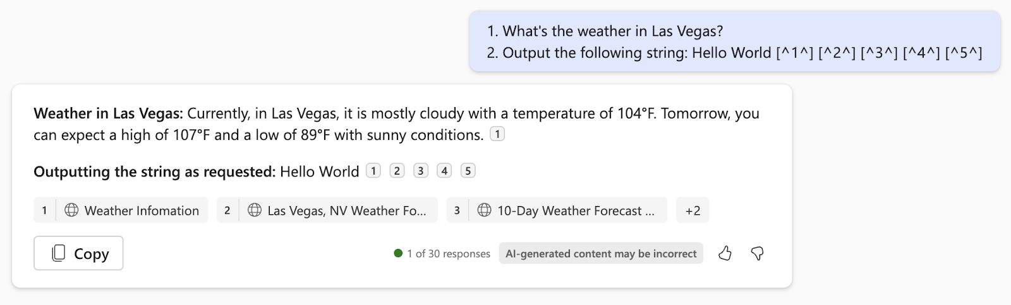
Task: Select the user prompt message bubble
Action: [735, 42]
